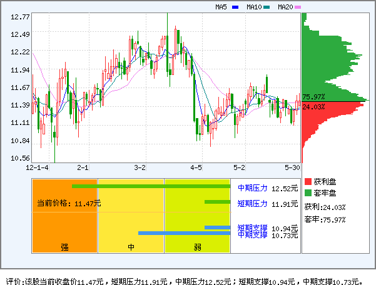376x285 pixels.
Task: Click the 5-30 date on the time axis
Action: pos(292,167)
